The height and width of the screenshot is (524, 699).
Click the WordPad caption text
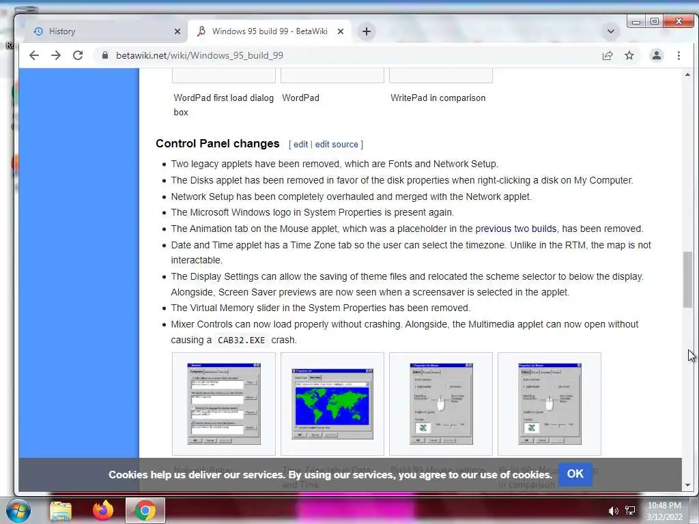[x=300, y=98]
